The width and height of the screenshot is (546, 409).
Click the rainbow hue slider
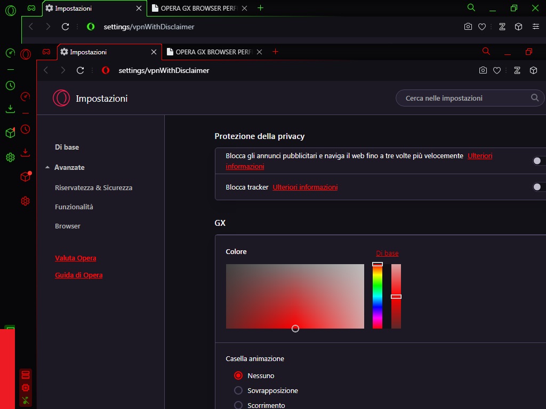[x=378, y=296]
